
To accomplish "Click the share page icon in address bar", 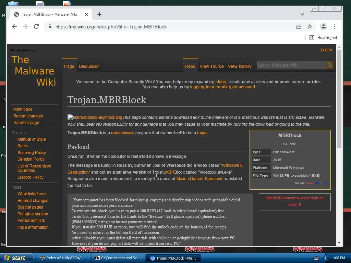I will 299,27.
